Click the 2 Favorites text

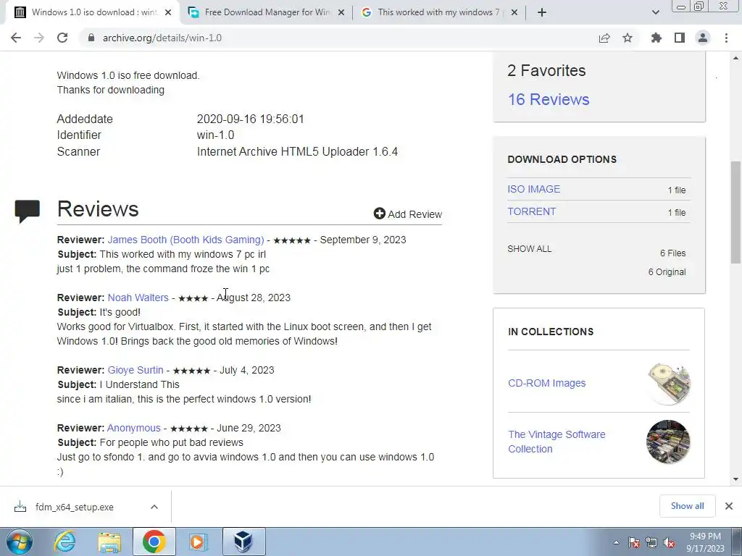click(x=546, y=70)
